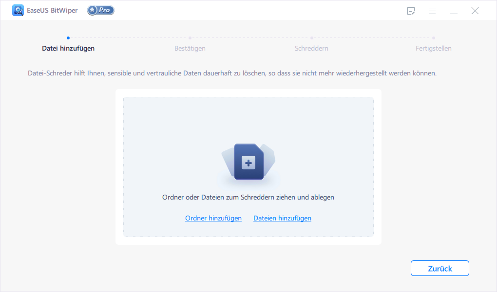This screenshot has height=292, width=497.
Task: Click the add-file plus icon
Action: pos(248,162)
